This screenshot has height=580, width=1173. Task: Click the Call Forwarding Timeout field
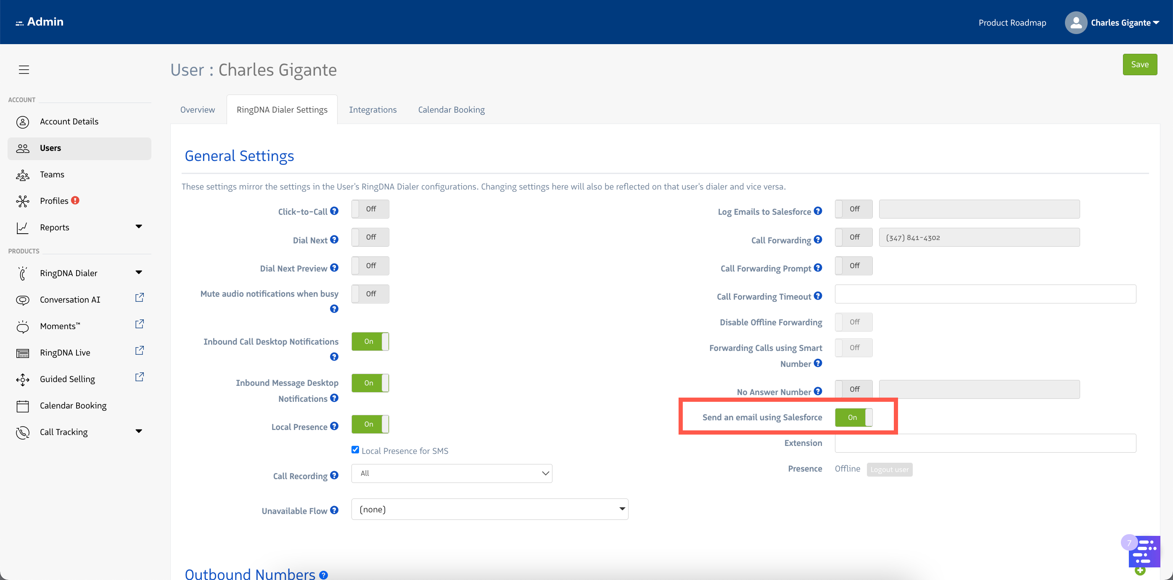coord(985,294)
